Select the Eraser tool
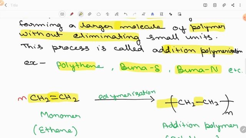Image resolution: width=246 pixels, height=138 pixels. click(x=90, y=14)
